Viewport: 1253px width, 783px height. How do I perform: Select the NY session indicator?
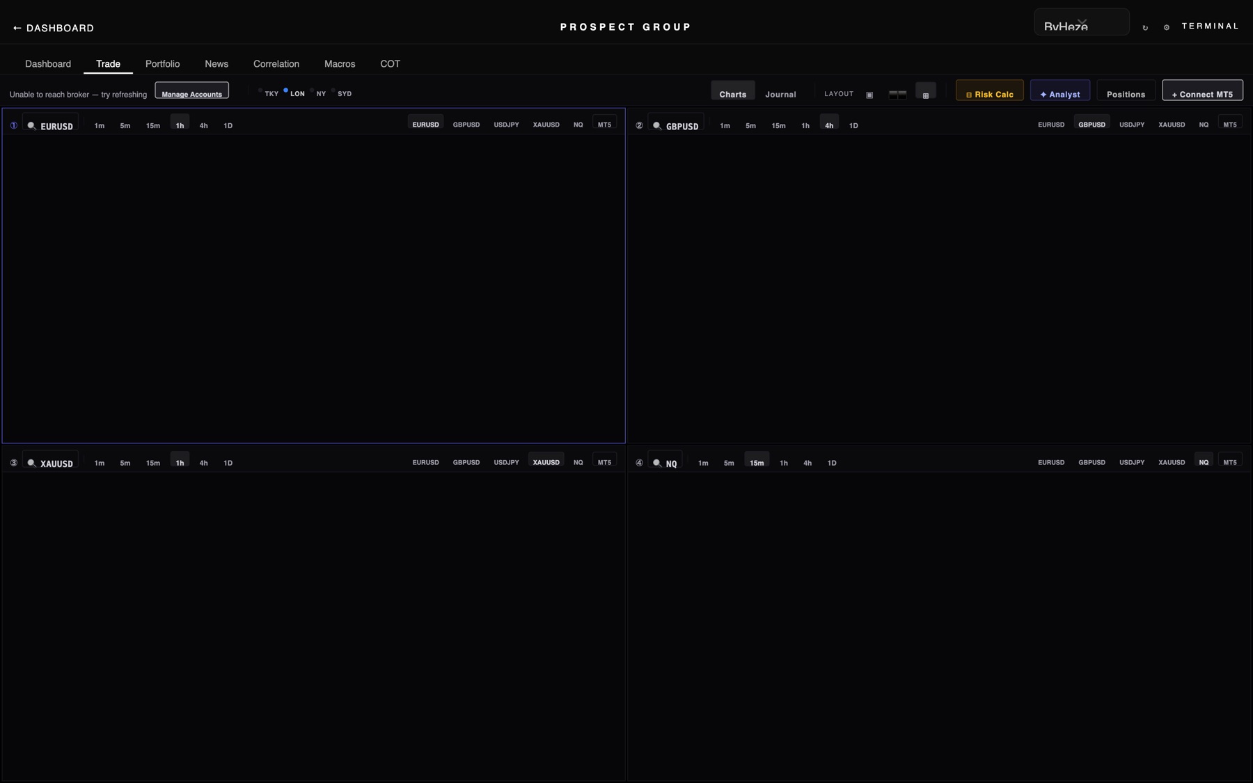click(x=319, y=93)
